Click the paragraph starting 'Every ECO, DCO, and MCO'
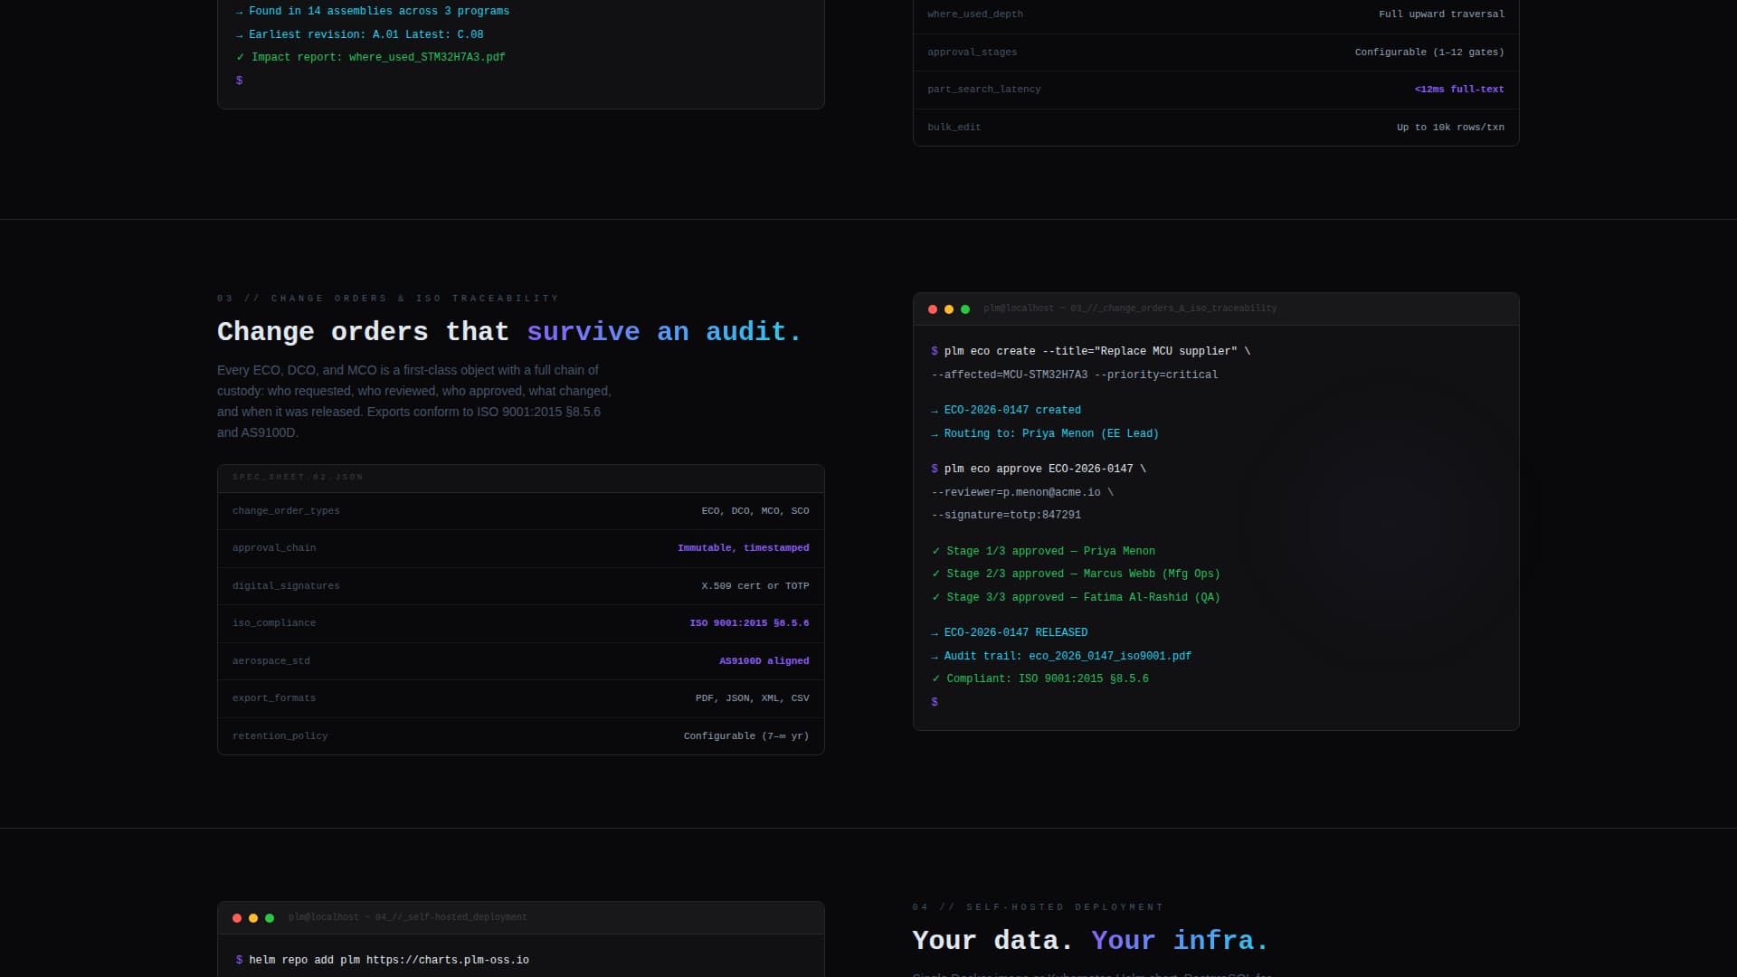 coord(414,402)
